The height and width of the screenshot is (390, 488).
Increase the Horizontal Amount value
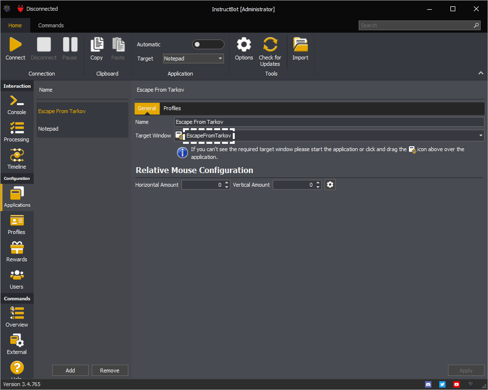226,182
